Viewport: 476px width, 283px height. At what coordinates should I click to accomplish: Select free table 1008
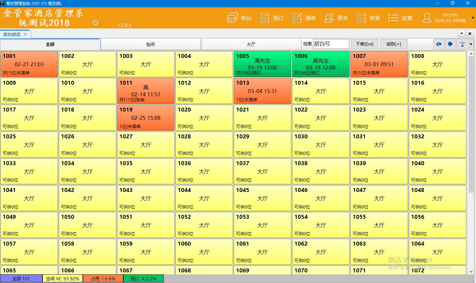(x=438, y=64)
